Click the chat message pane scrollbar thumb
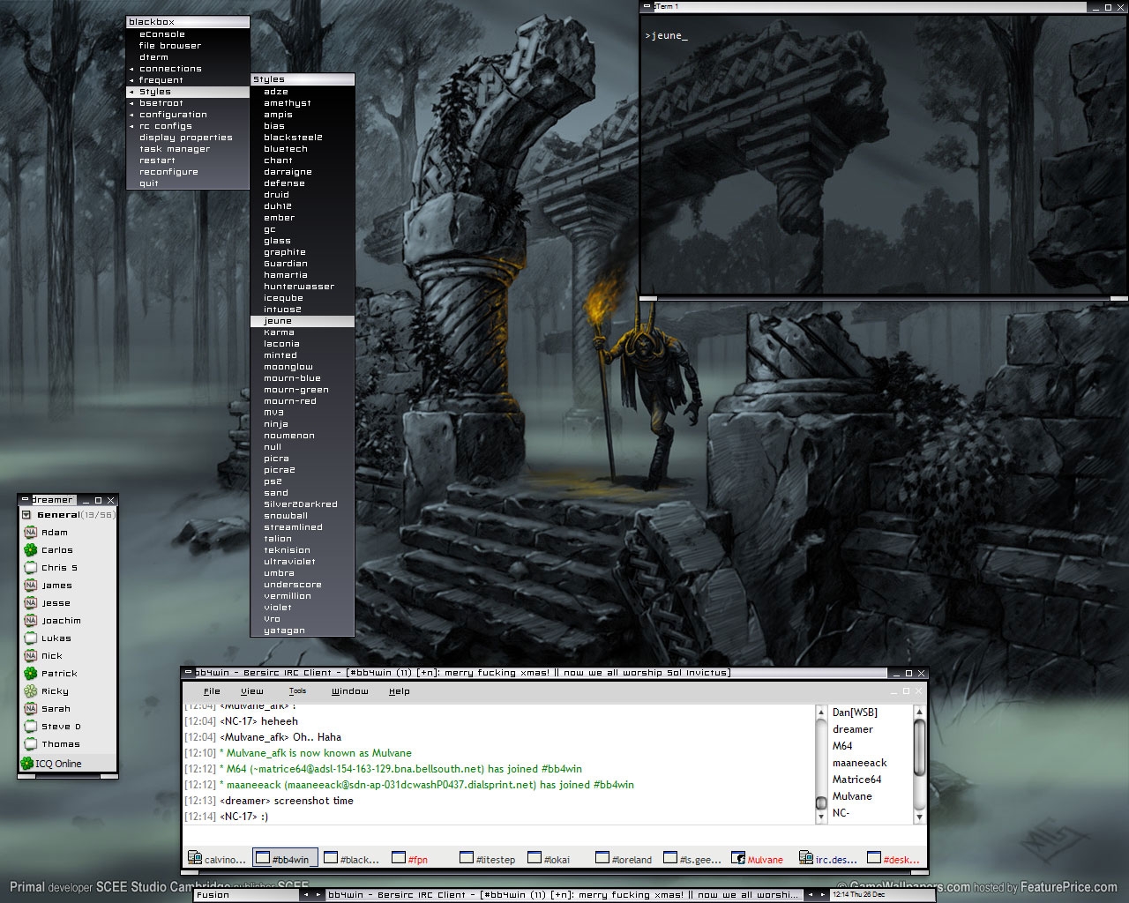The image size is (1129, 903). 821,802
